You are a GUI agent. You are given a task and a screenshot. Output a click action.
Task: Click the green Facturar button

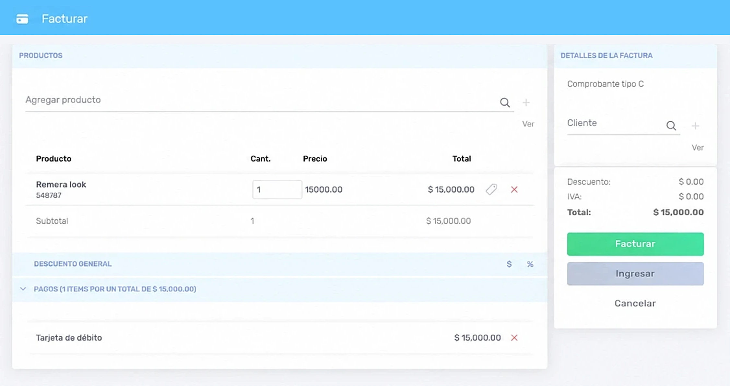(x=635, y=244)
